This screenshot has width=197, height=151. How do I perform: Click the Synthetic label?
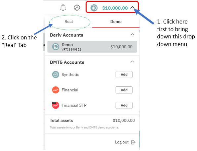pos(70,75)
